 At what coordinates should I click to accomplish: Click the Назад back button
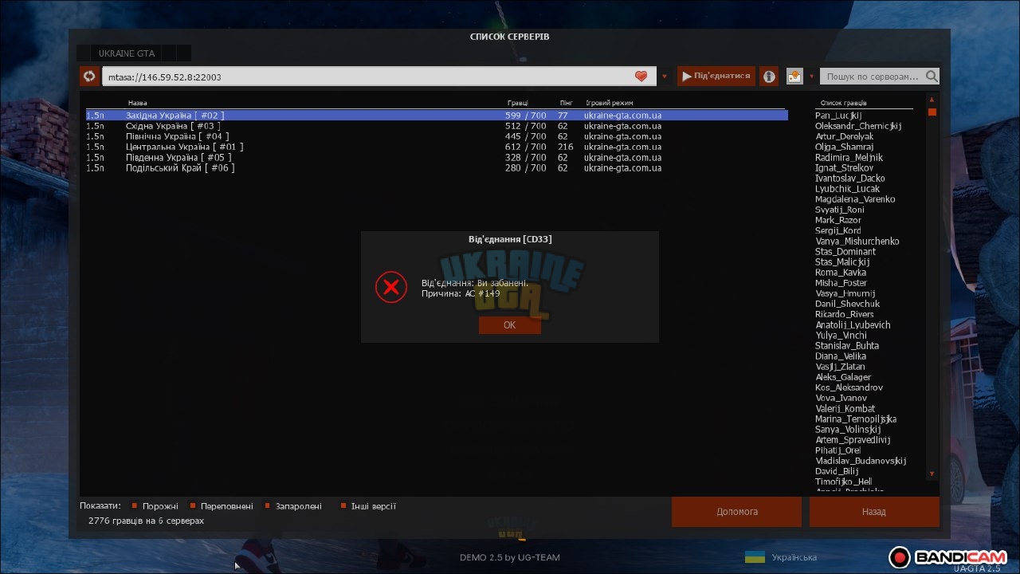point(874,512)
